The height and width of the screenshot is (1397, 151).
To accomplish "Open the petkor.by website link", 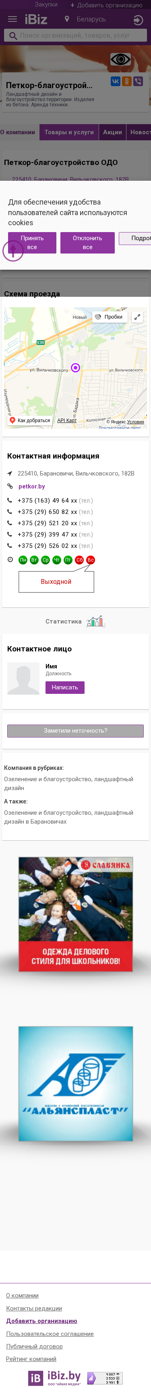I will pos(32,486).
